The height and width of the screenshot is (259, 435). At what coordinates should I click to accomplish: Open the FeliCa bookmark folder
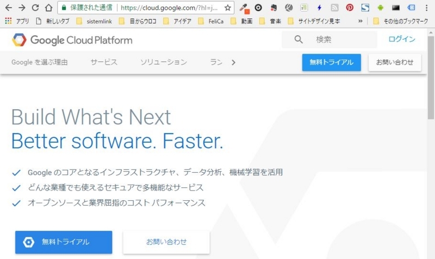point(211,21)
